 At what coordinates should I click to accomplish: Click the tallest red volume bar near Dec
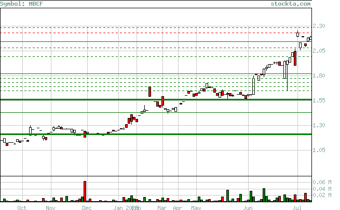point(85,191)
